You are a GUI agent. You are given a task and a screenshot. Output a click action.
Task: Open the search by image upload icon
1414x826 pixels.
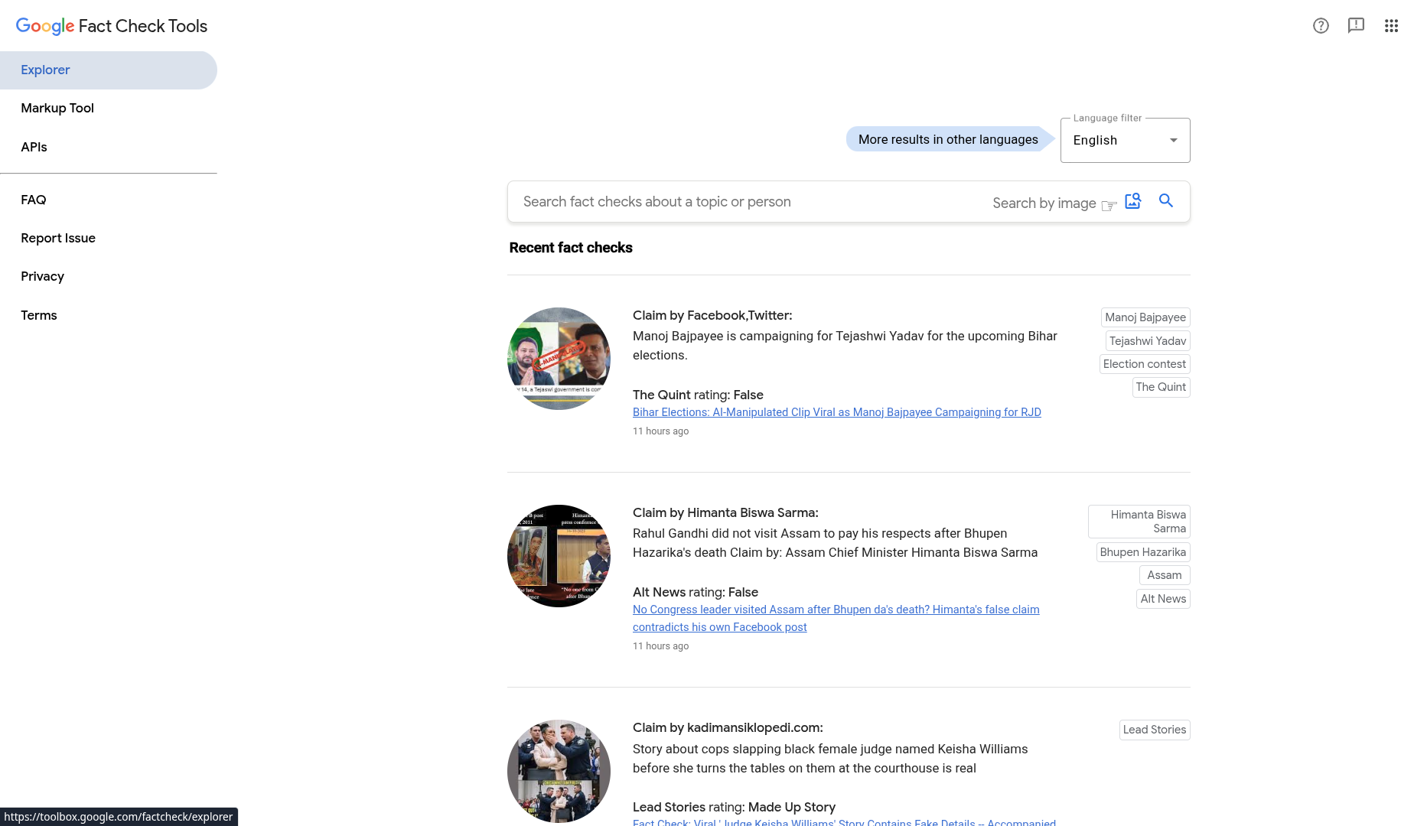pos(1132,201)
